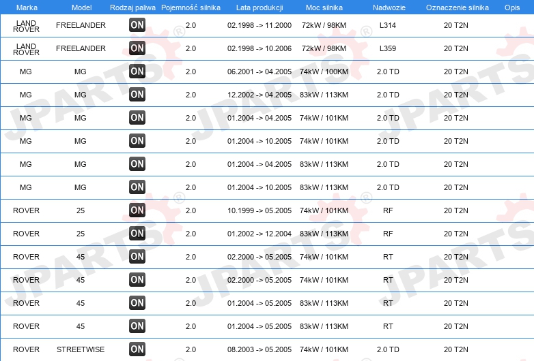Click the ON fuel icon for Freelander L314
Viewport: 534px width, 361px height.
(137, 25)
